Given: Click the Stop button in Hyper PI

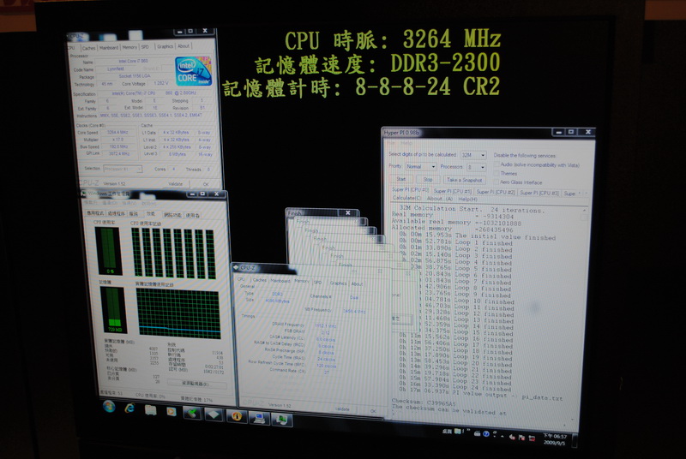Looking at the screenshot, I should 427,180.
